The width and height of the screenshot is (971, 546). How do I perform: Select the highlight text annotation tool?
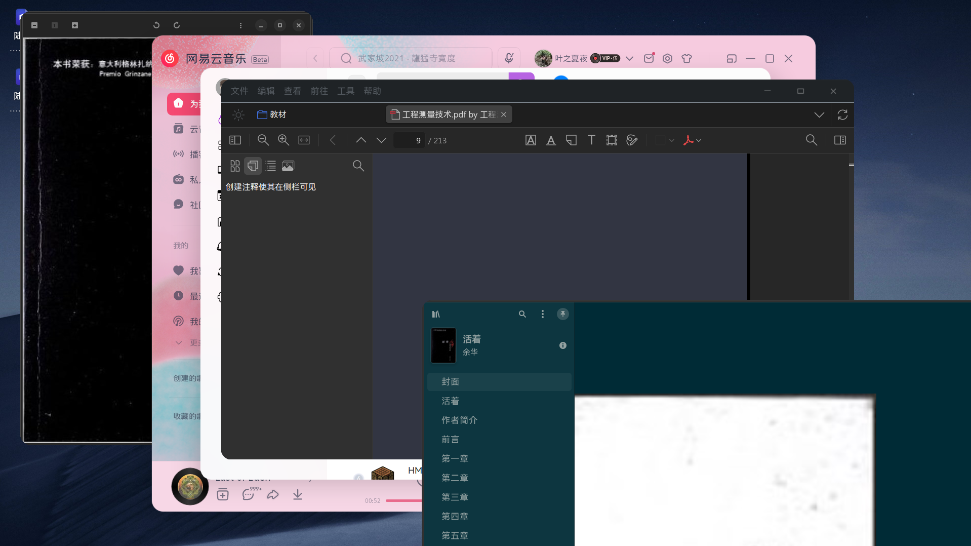531,140
